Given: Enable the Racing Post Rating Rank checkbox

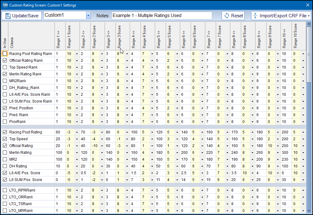Looking at the screenshot, I should (5, 54).
